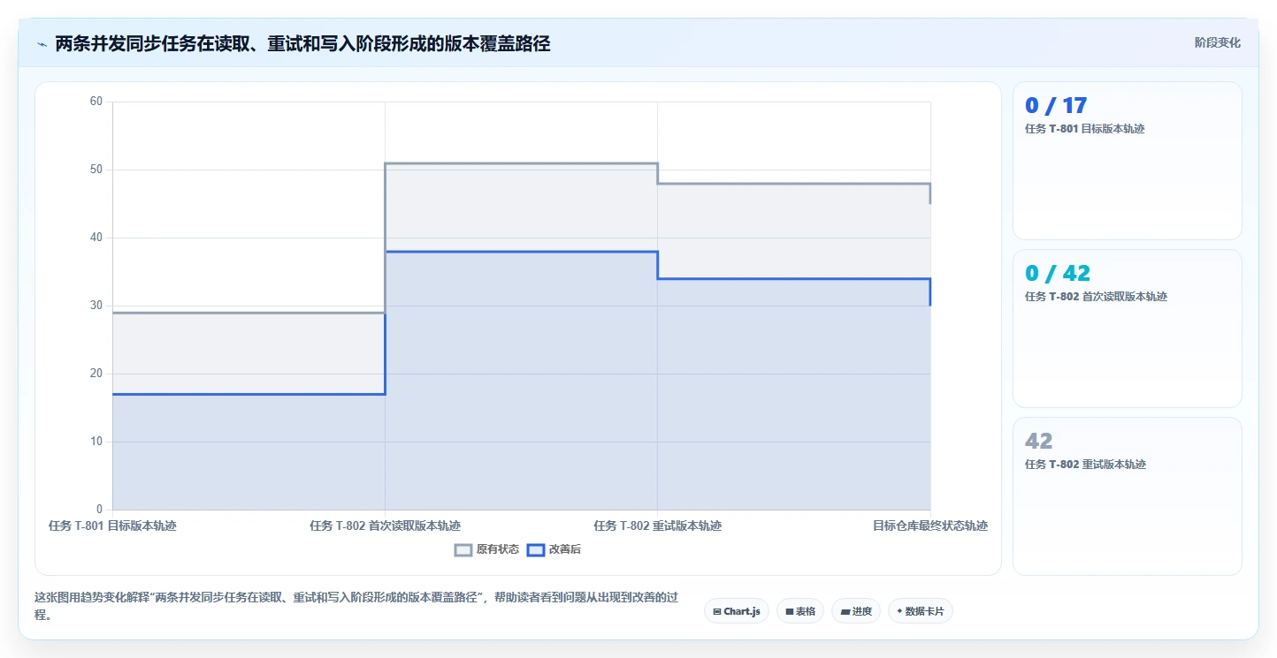
Task: Click x-axis label 目标仓库最终状态轨迹
Action: [x=930, y=526]
